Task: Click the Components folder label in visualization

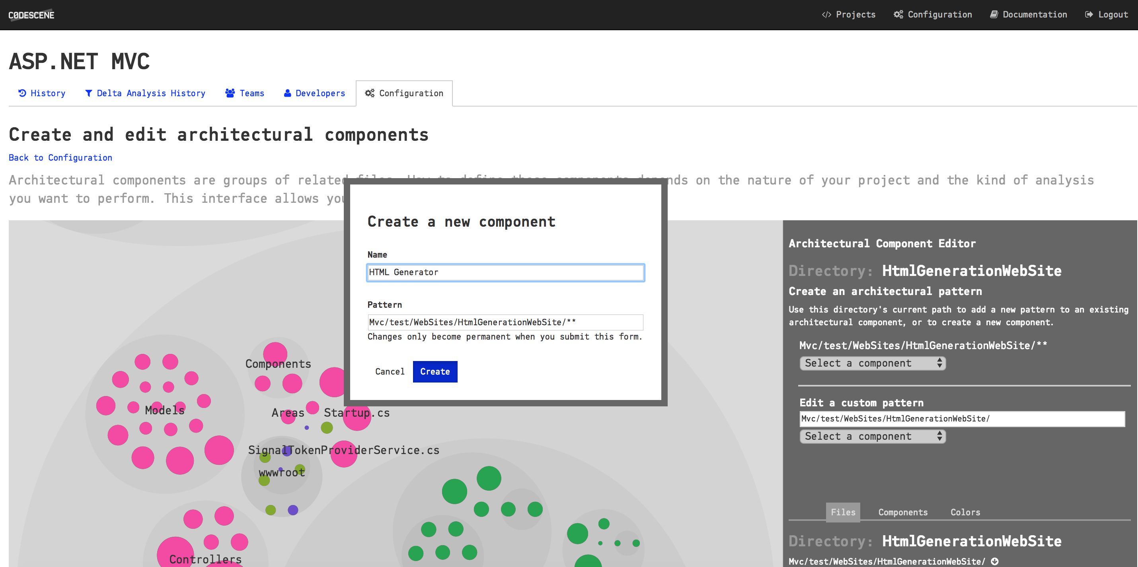Action: coord(278,364)
